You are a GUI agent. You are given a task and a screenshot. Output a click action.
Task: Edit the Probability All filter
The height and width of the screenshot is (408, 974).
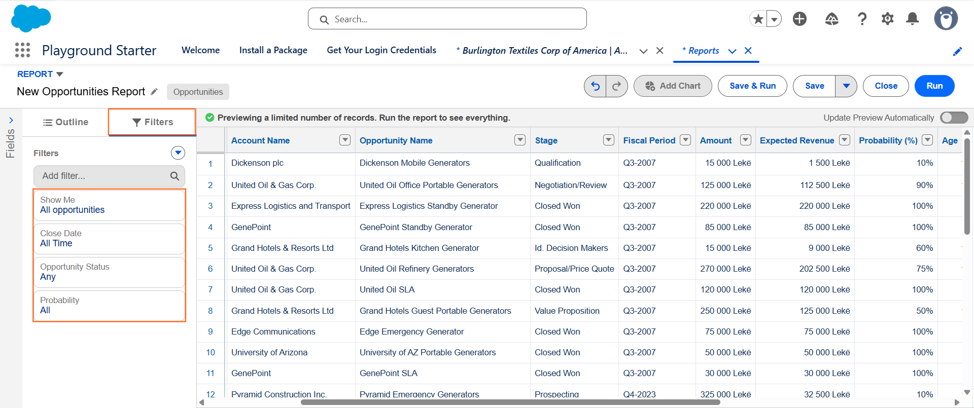point(109,306)
